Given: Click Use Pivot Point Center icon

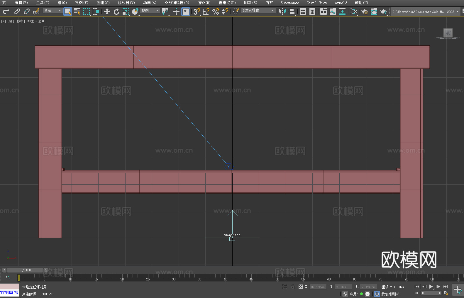Looking at the screenshot, I should [x=165, y=11].
